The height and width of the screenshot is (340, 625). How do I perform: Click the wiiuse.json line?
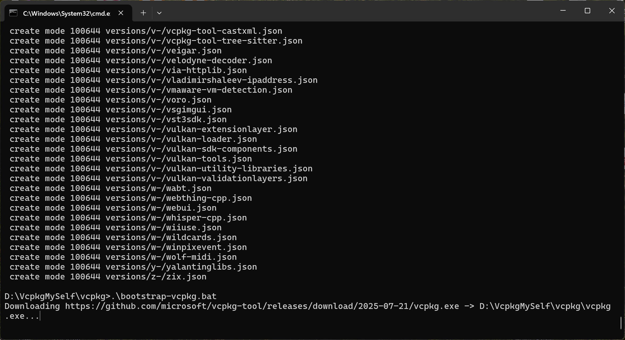click(116, 228)
